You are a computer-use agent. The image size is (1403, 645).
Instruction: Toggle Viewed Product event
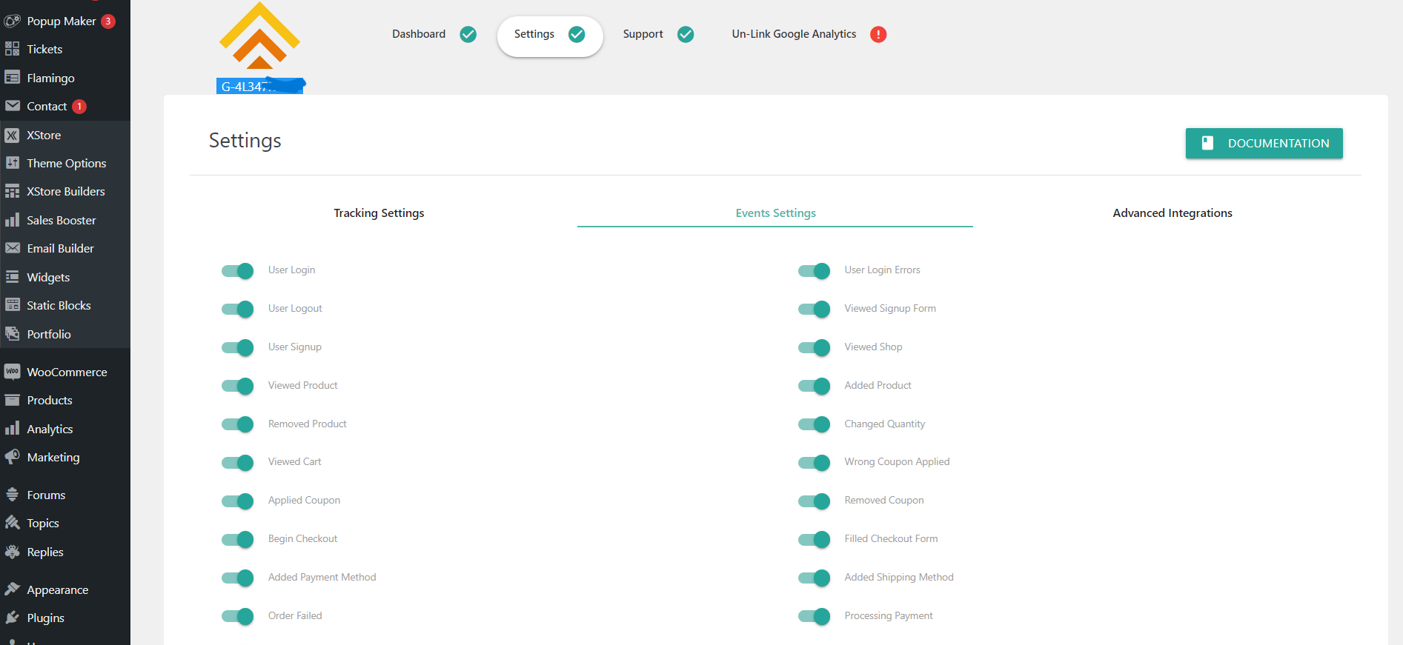click(x=237, y=386)
